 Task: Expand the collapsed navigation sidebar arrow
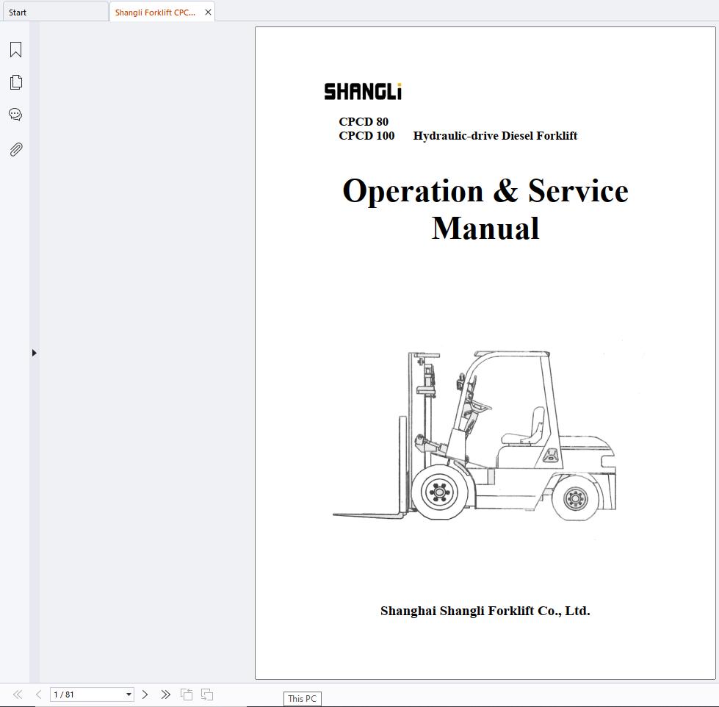34,353
